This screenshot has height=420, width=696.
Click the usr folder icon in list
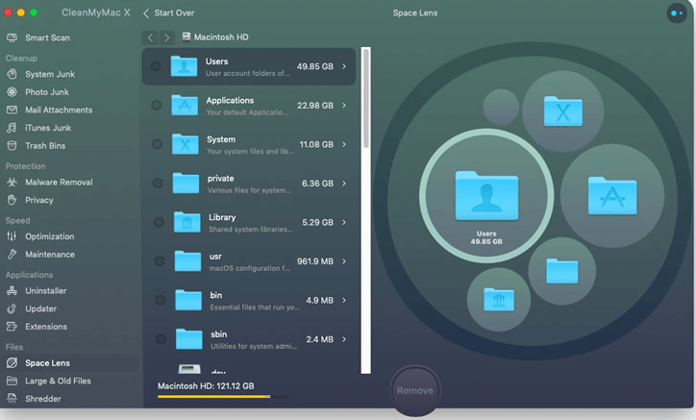pyautogui.click(x=187, y=261)
